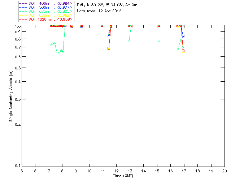The image size is (231, 185).
Task: Click the x-axis tick label 17
Action: point(184,171)
